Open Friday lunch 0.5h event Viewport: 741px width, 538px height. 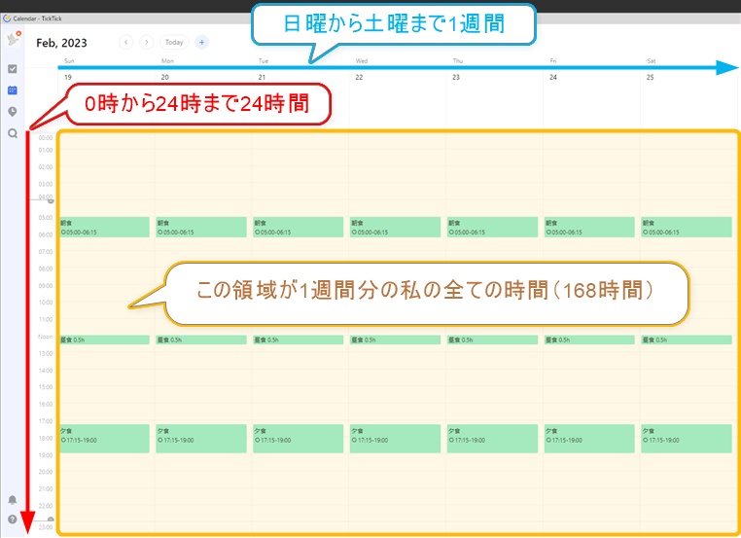(589, 340)
